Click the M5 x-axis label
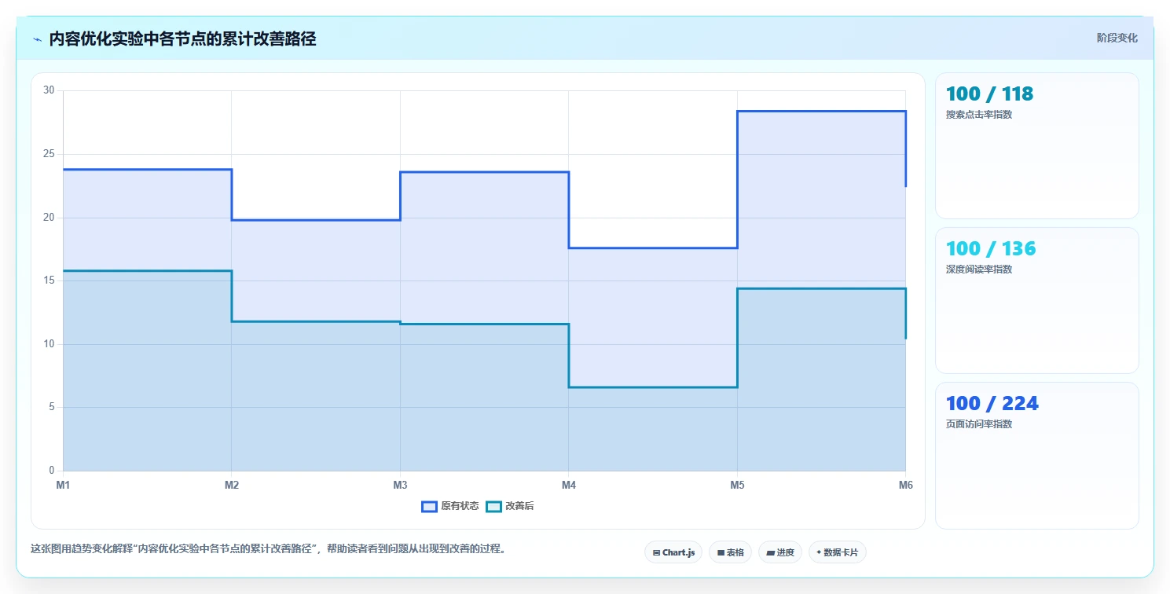This screenshot has height=594, width=1170. [737, 486]
